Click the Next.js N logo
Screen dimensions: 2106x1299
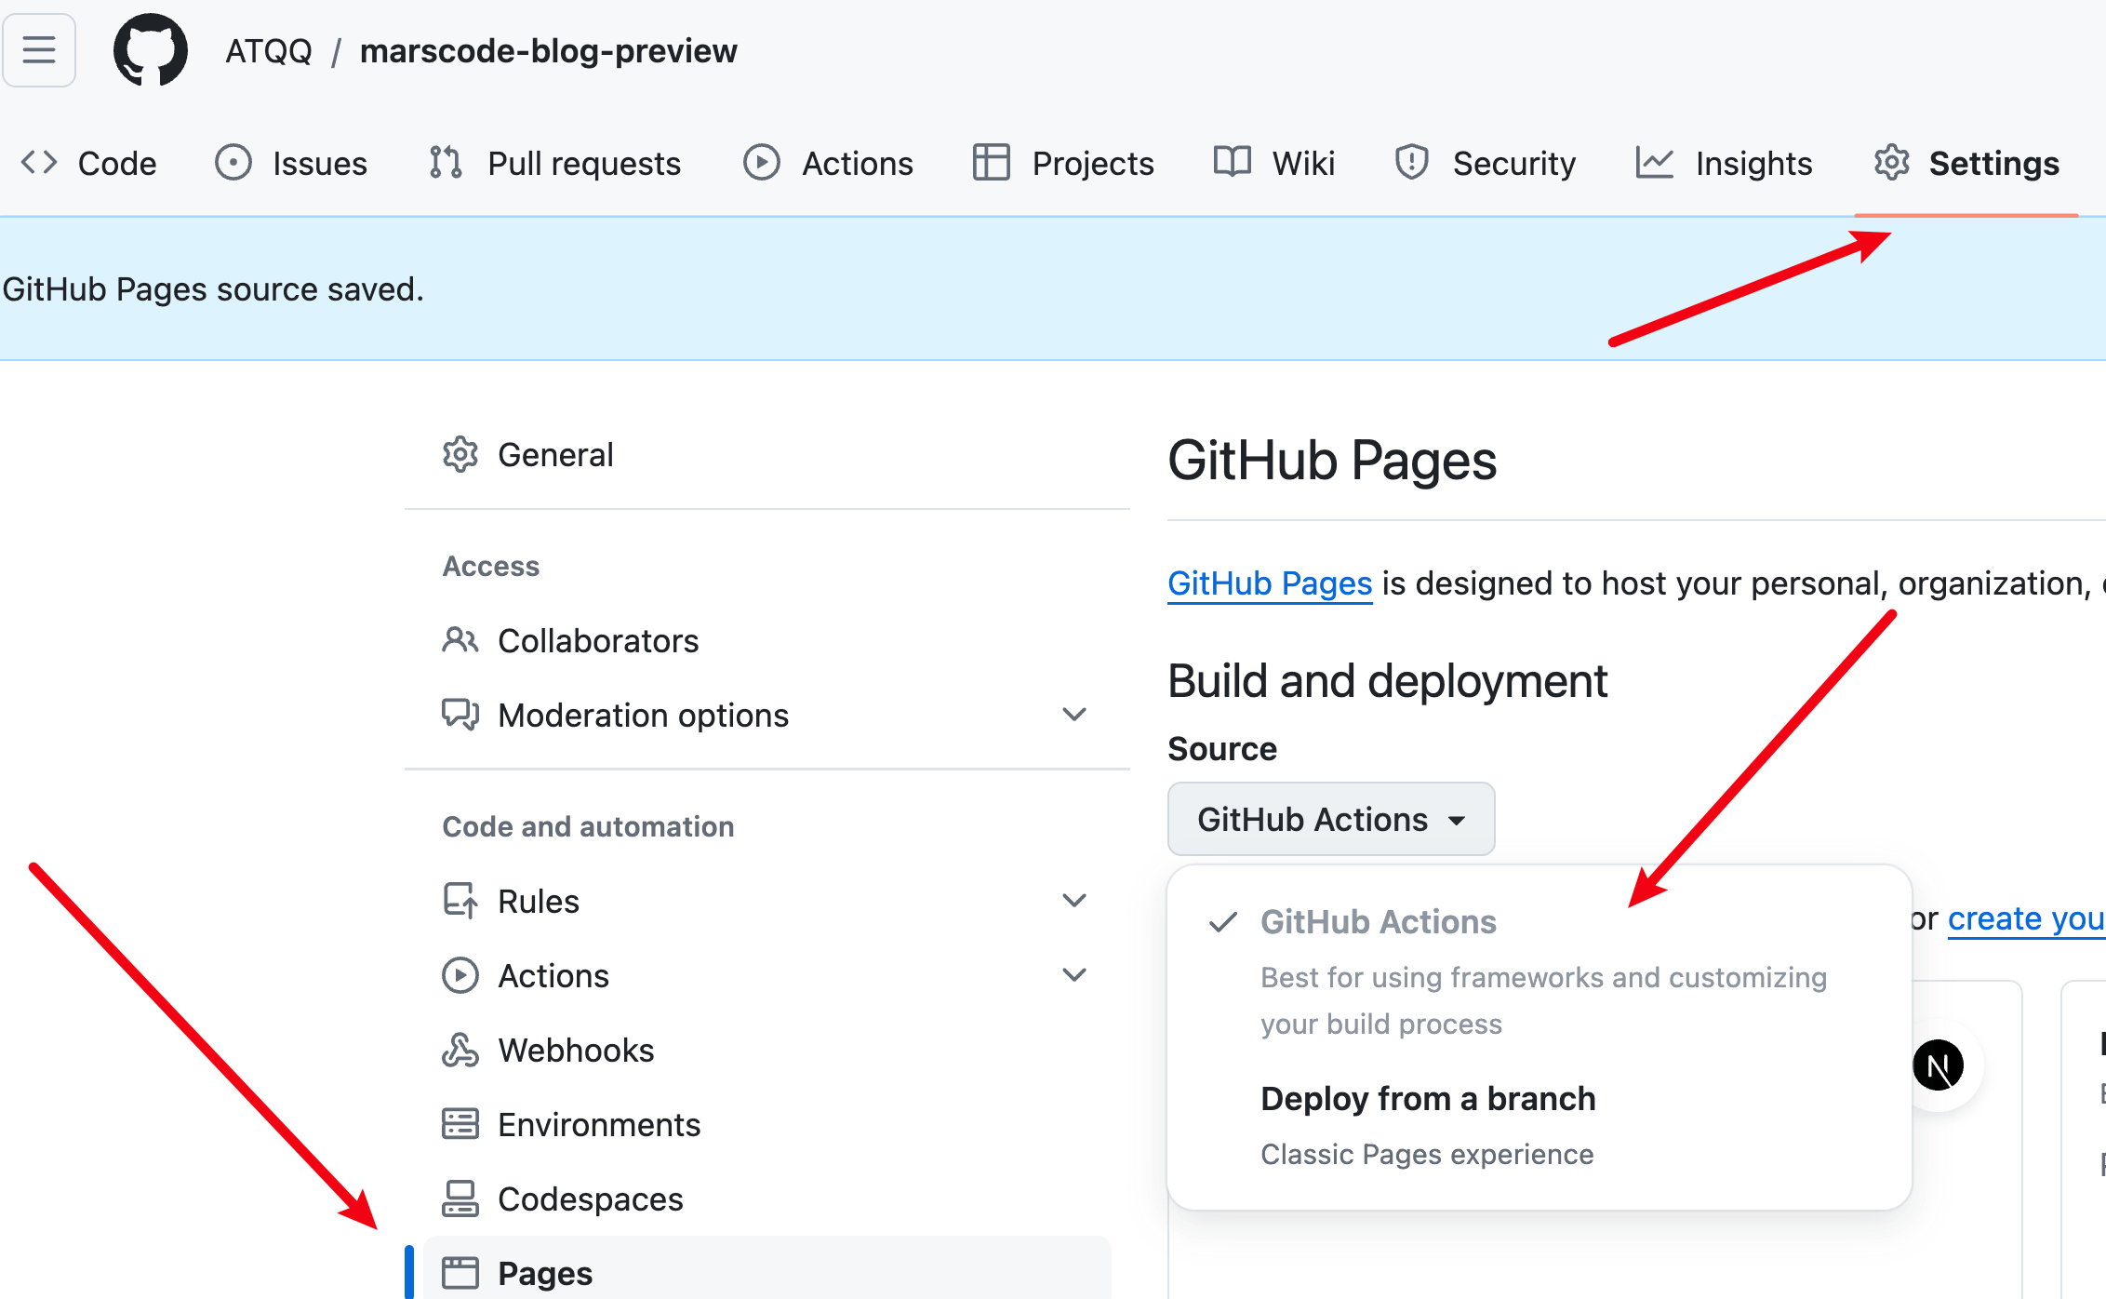(1939, 1065)
